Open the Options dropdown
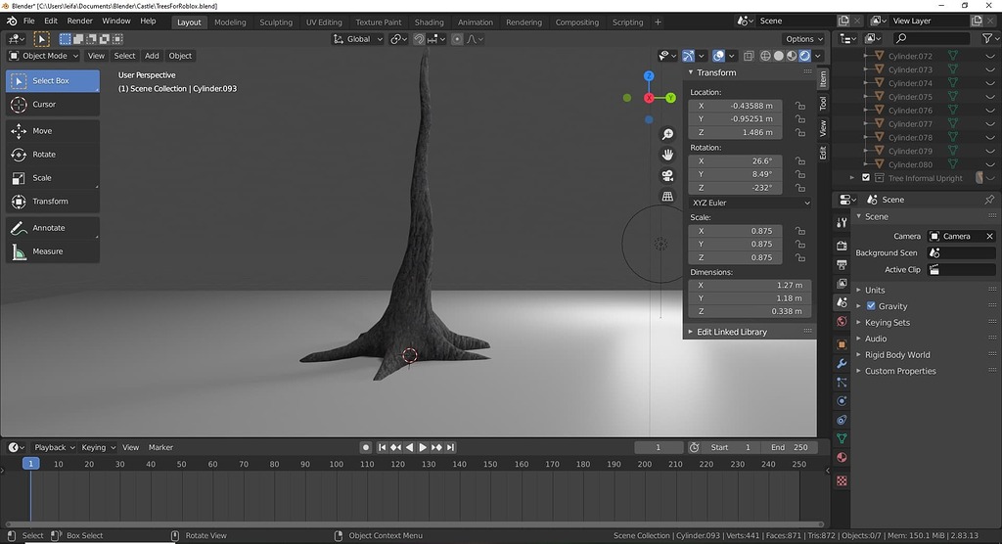Image resolution: width=1002 pixels, height=544 pixels. 803,39
